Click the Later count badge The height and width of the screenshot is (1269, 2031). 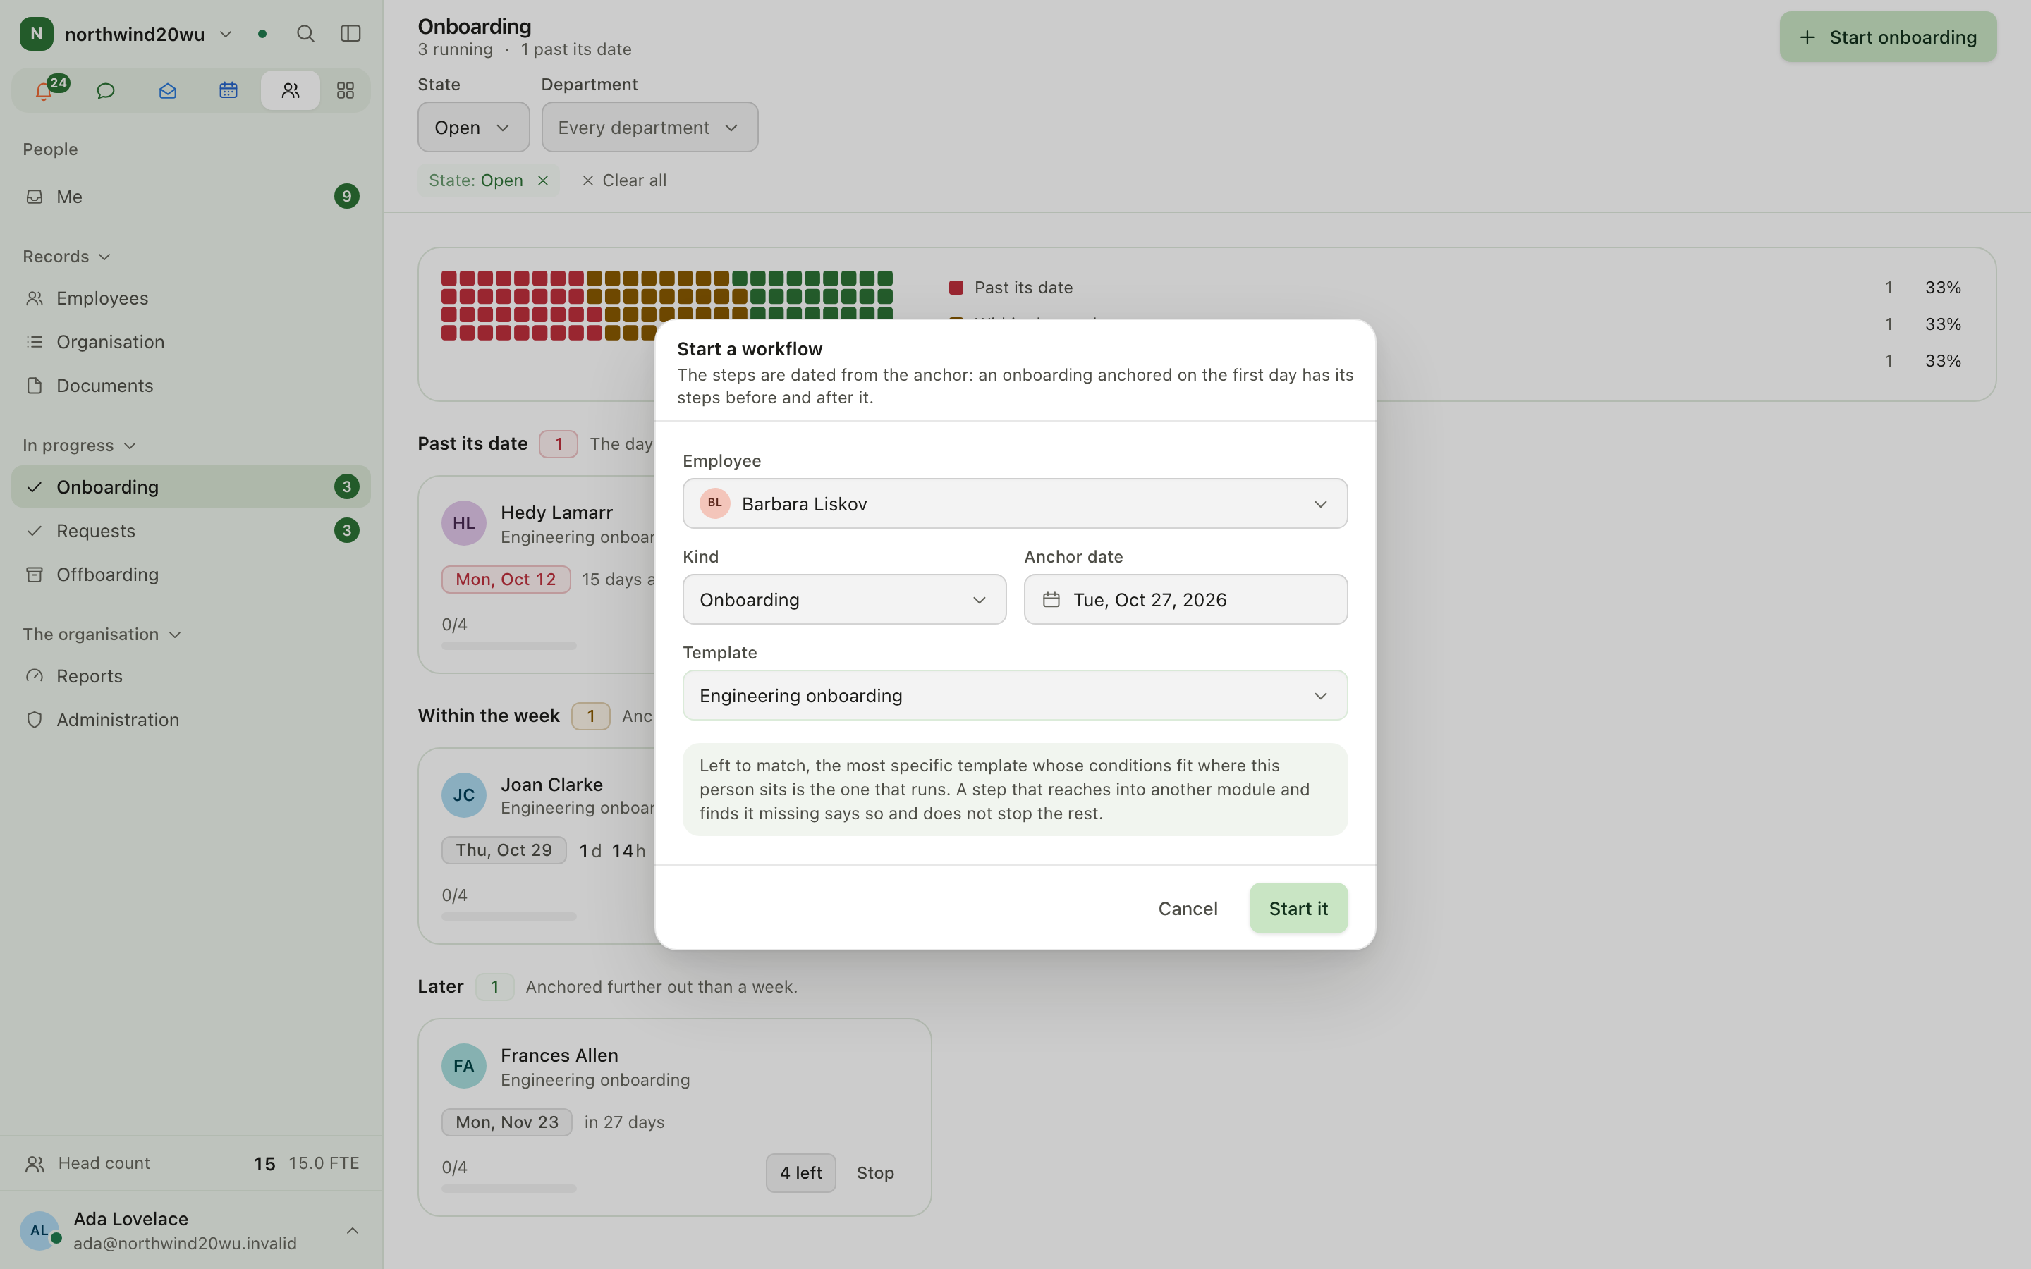(494, 987)
